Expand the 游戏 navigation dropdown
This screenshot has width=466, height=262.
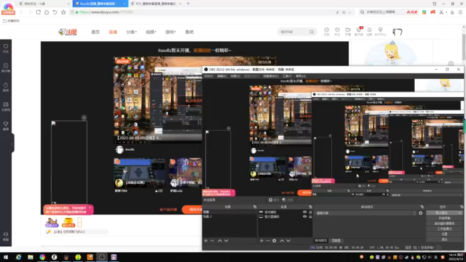(171, 32)
